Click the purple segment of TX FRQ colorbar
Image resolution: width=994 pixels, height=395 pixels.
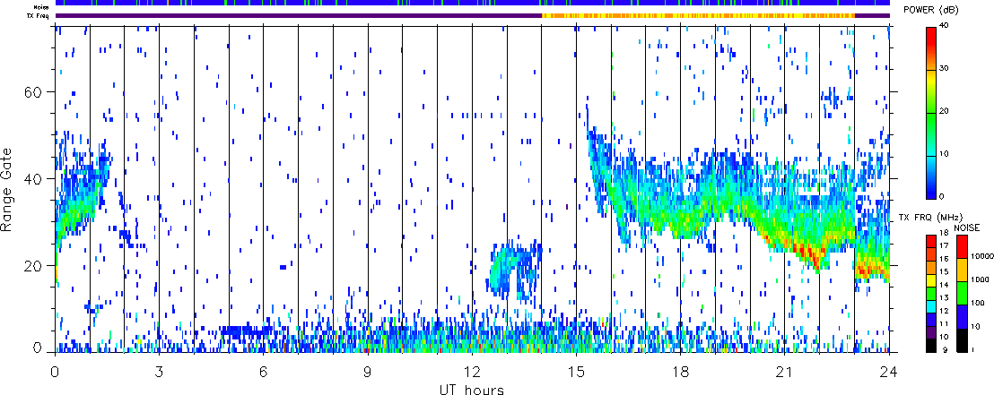932,332
